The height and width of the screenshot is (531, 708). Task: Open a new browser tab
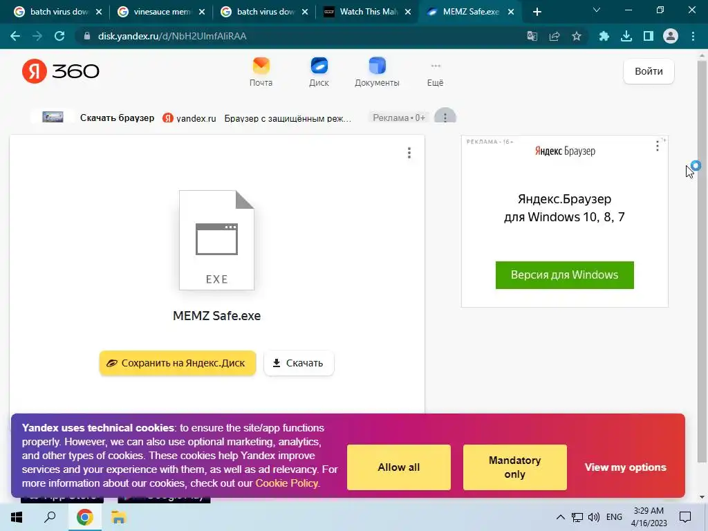point(537,12)
